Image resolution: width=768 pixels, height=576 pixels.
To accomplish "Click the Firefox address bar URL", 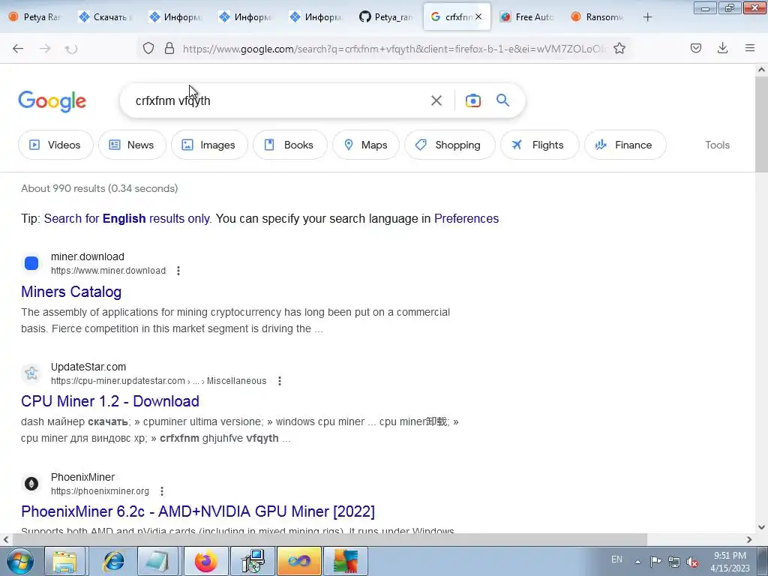I will [394, 49].
